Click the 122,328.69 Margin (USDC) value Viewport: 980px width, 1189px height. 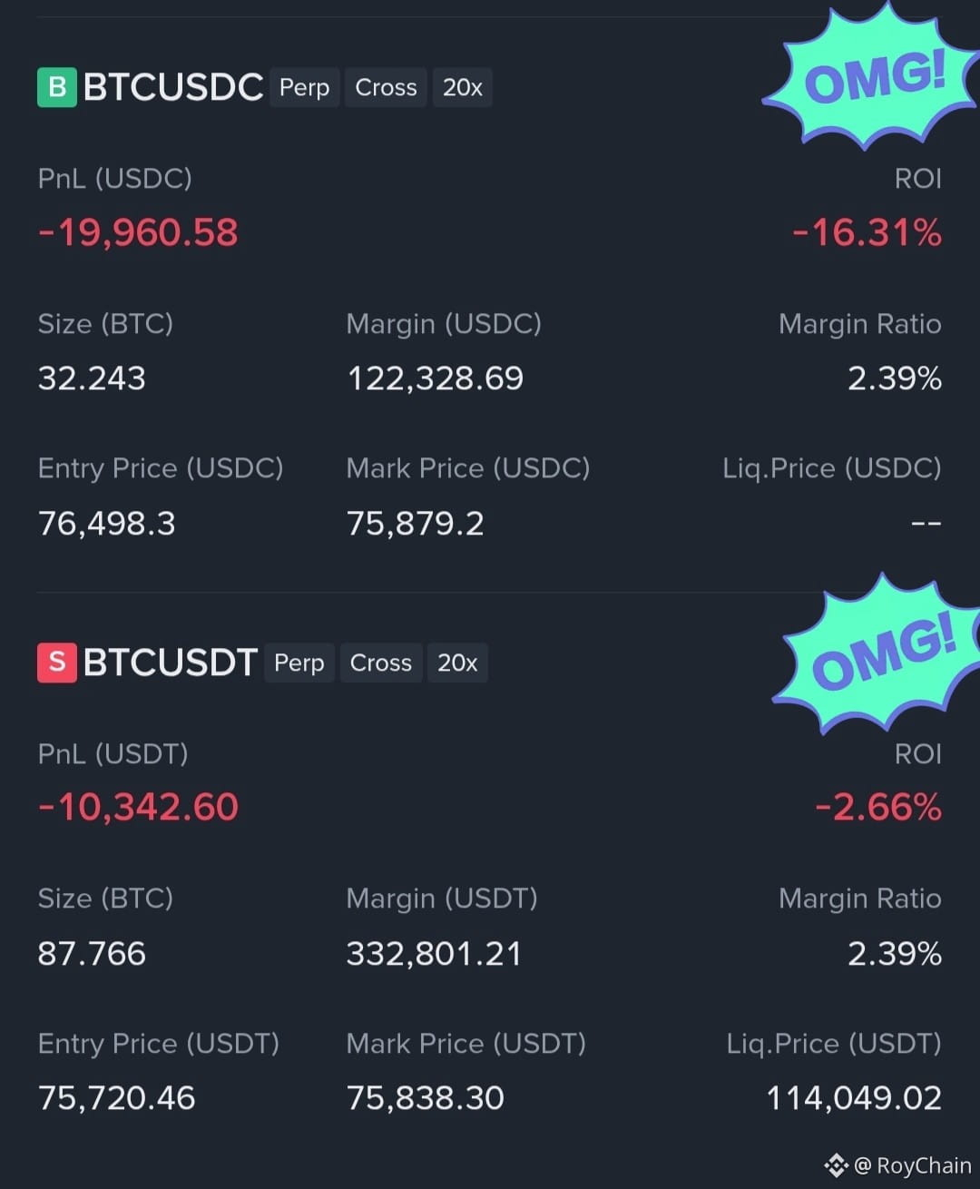(435, 378)
